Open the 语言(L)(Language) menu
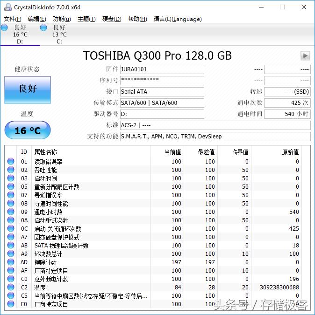This screenshot has height=315, width=315. [178, 19]
